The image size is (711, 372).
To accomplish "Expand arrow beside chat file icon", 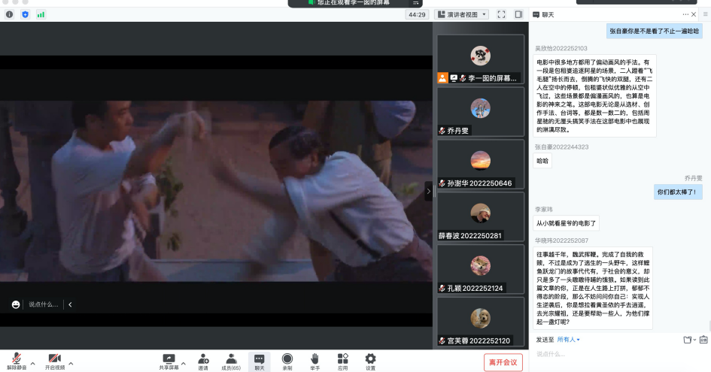I will [x=694, y=340].
